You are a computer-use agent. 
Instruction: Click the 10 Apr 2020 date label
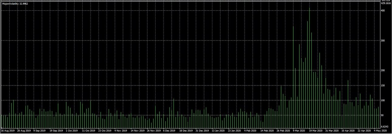point(348,131)
